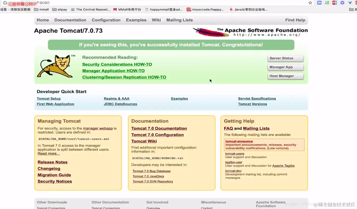Click the Manager App button

point(285,67)
